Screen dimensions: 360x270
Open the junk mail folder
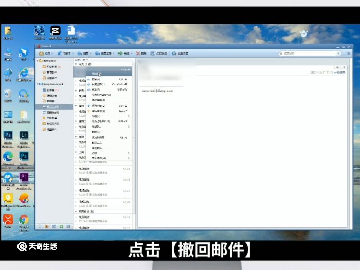tap(50, 118)
